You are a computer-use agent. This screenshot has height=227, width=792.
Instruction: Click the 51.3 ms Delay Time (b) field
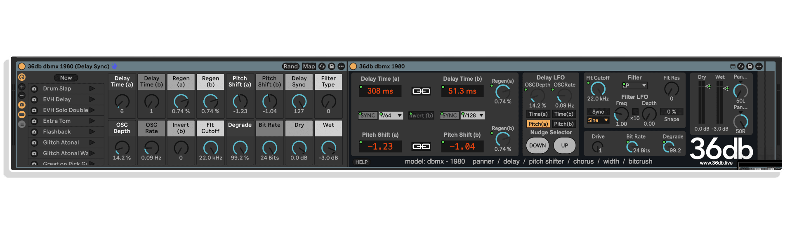pyautogui.click(x=462, y=91)
